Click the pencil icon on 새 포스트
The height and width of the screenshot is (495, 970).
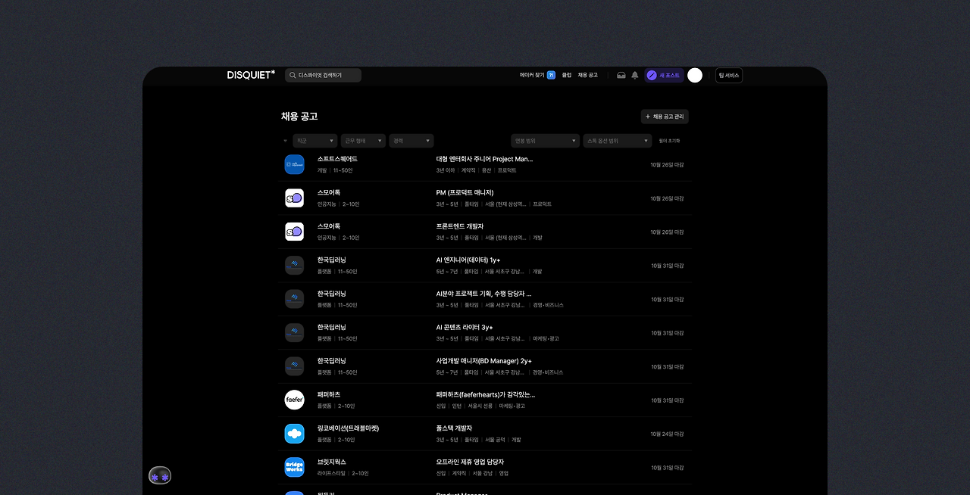point(652,75)
